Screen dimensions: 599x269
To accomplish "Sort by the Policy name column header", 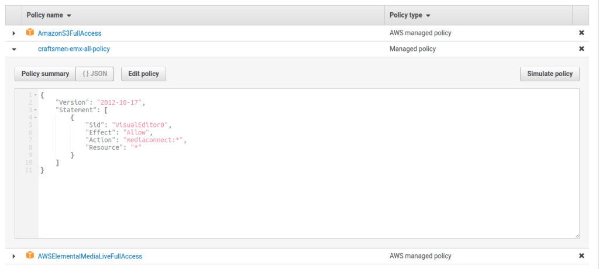I will pos(49,15).
